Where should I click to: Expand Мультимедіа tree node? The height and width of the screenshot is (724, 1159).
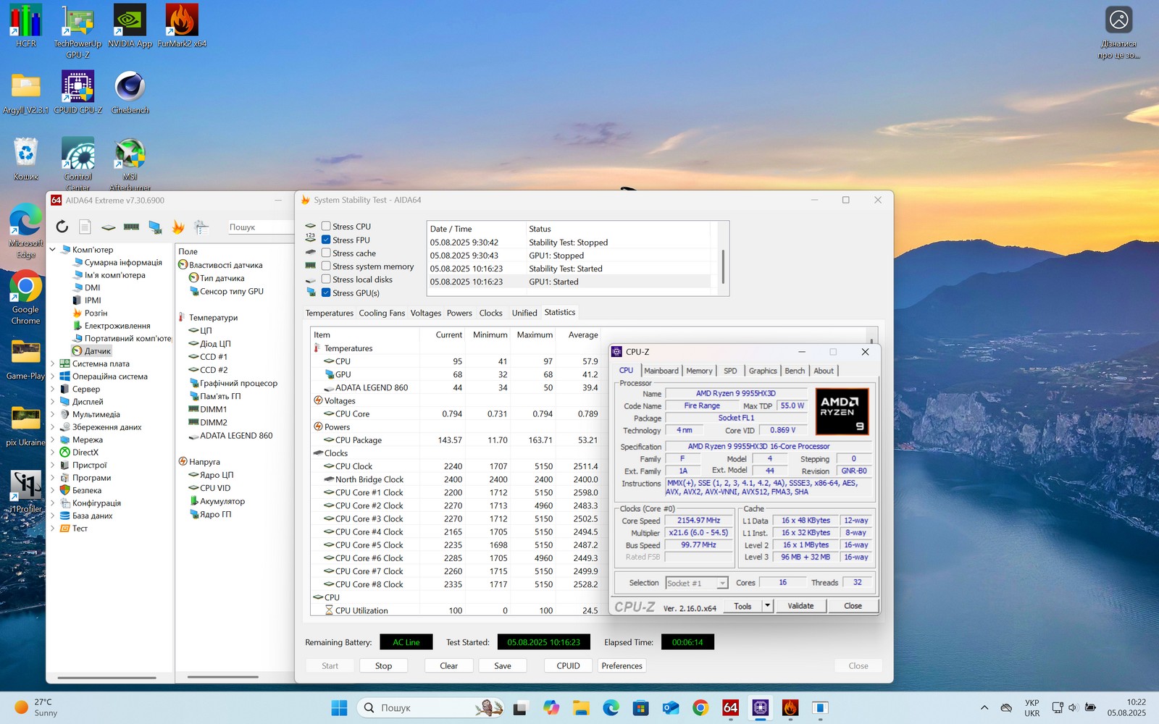[x=52, y=414]
